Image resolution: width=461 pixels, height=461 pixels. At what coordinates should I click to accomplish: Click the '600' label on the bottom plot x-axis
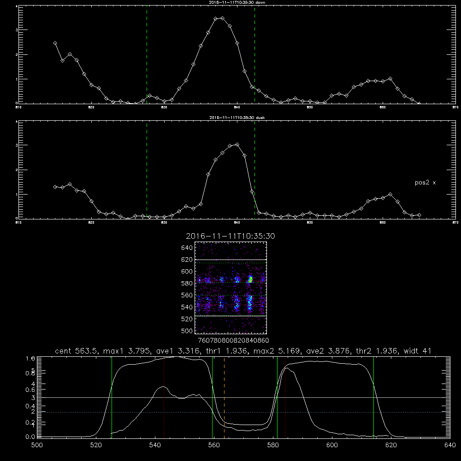coord(332,445)
